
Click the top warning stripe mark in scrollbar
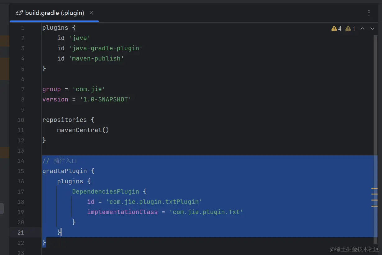point(375,188)
